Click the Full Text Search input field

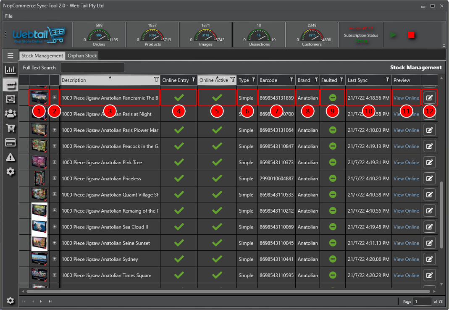92,68
